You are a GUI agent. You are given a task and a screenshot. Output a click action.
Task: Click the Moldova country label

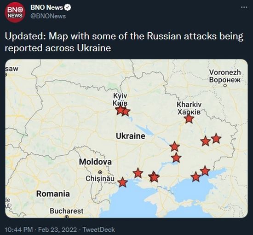tap(95, 162)
